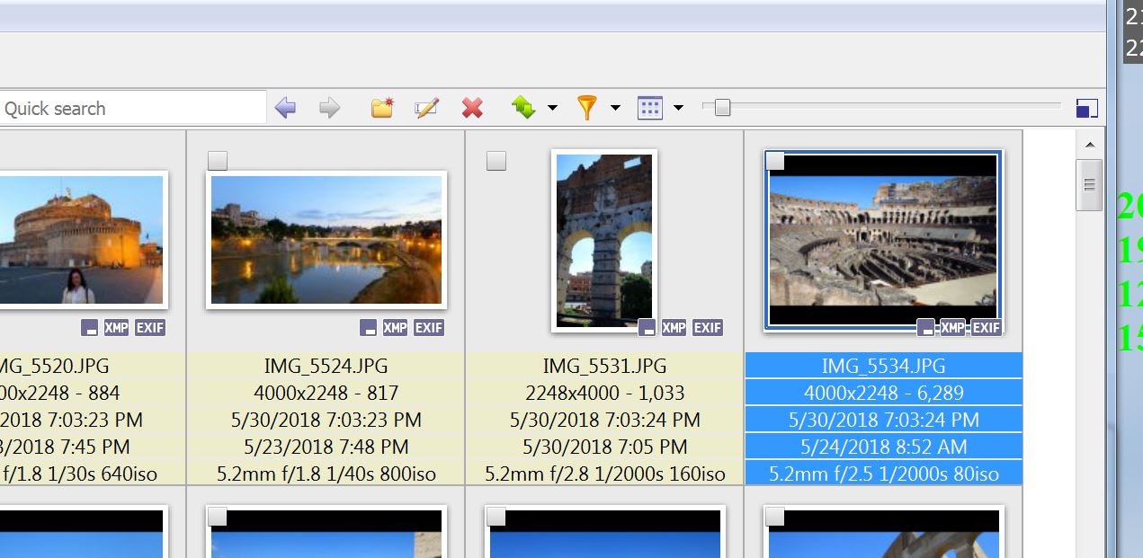Check the box under IMG_5531.JPG
The width and height of the screenshot is (1143, 558).
coord(496,517)
